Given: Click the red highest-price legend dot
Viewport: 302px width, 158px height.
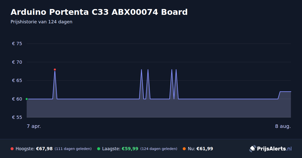Looking at the screenshot, I should click(x=12, y=149).
